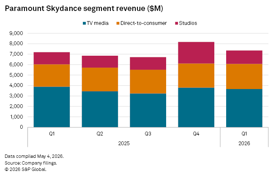Click the TV media teal legend swatch

click(x=85, y=23)
